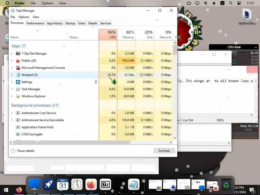This screenshot has height=195, width=260.
Task: Click the Microsoft Management Console icon
Action: (18, 68)
